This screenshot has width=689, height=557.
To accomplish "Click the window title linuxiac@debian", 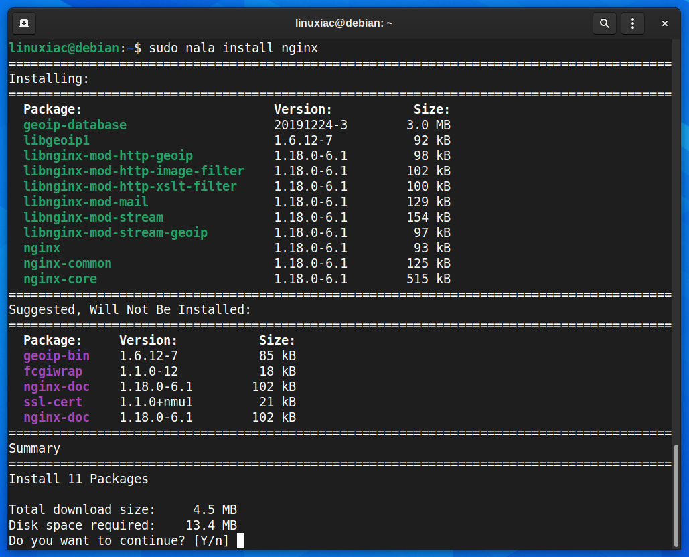I will pyautogui.click(x=343, y=23).
